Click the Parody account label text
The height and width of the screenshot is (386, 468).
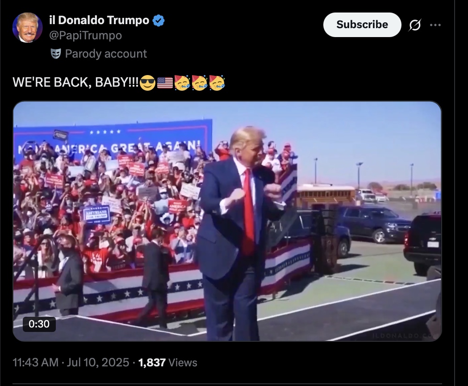click(106, 54)
